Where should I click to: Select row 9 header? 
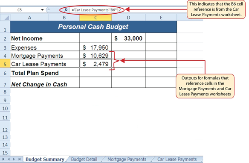[5, 100]
